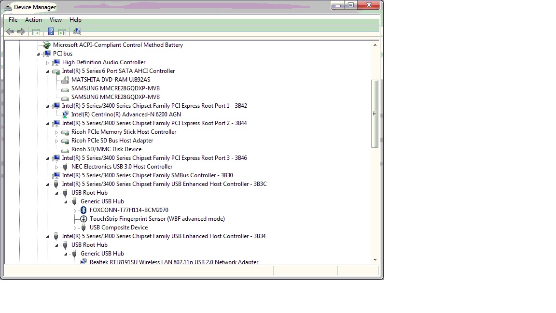Click the Realtek RTL8191SU adapter icon
556x313 pixels.
pyautogui.click(x=83, y=261)
